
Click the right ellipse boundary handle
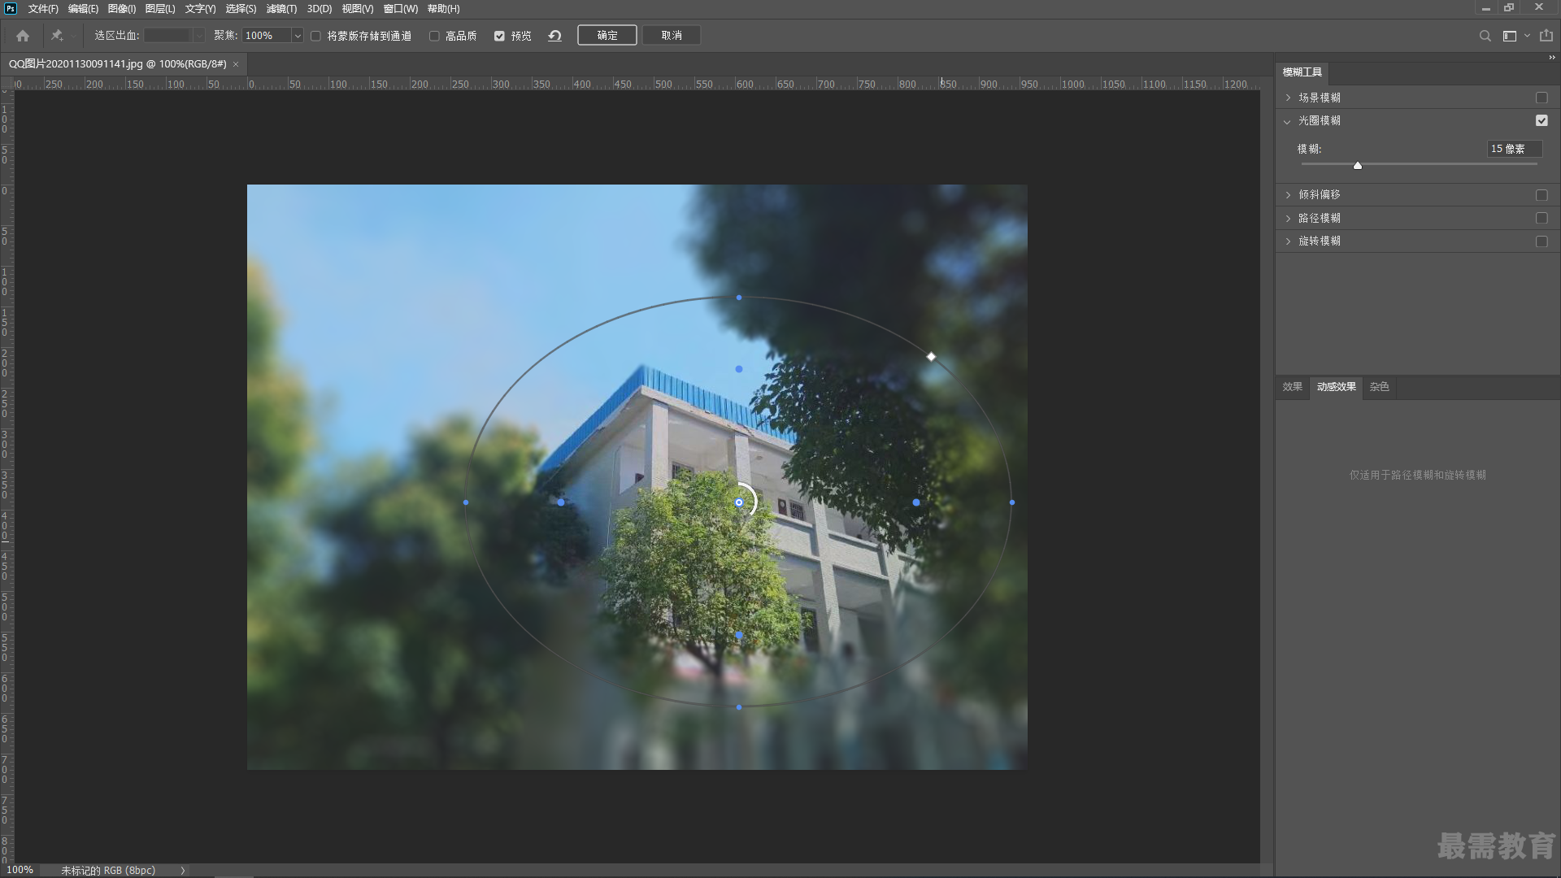[x=1012, y=502]
